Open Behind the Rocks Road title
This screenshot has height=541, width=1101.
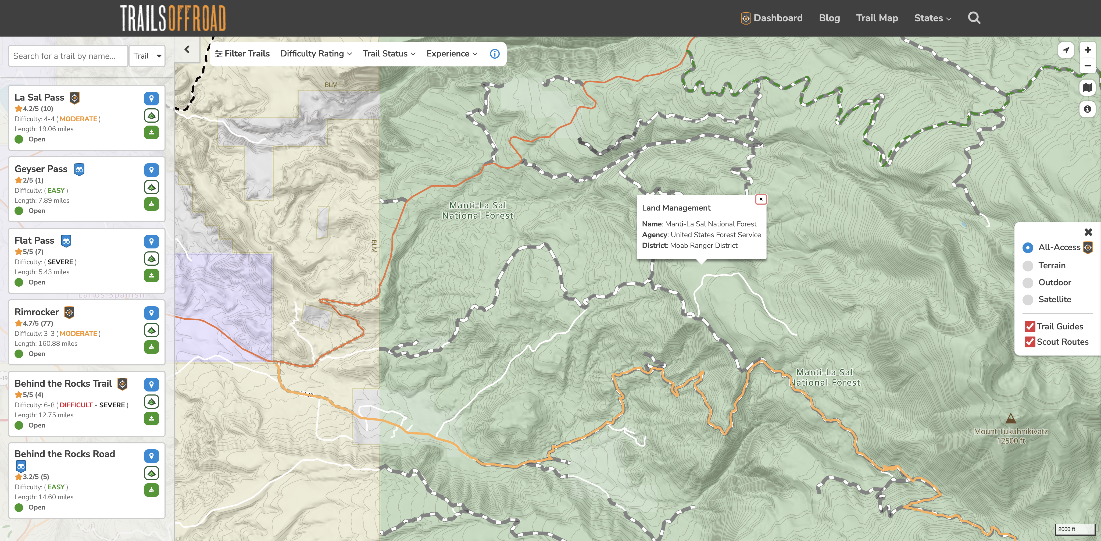[x=65, y=454]
